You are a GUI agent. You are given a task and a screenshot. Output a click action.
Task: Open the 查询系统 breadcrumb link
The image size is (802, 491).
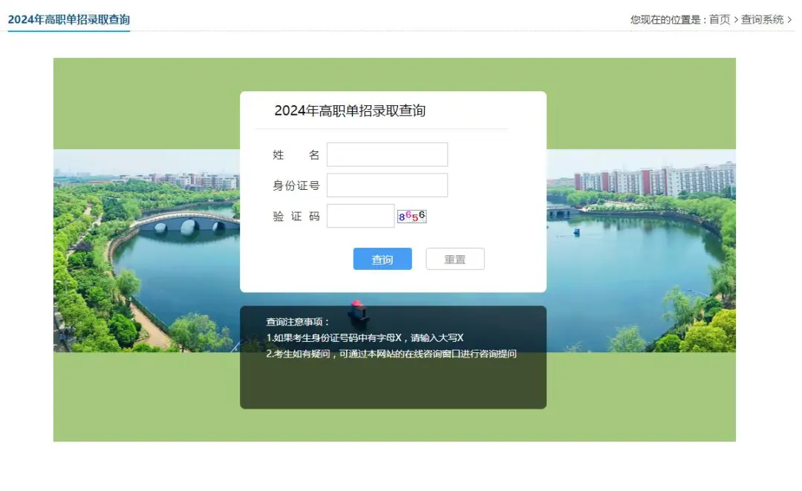[x=763, y=20]
